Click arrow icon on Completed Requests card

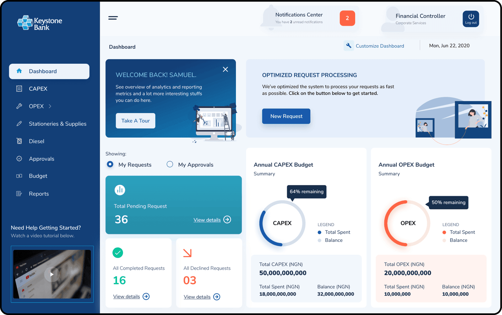pos(146,296)
